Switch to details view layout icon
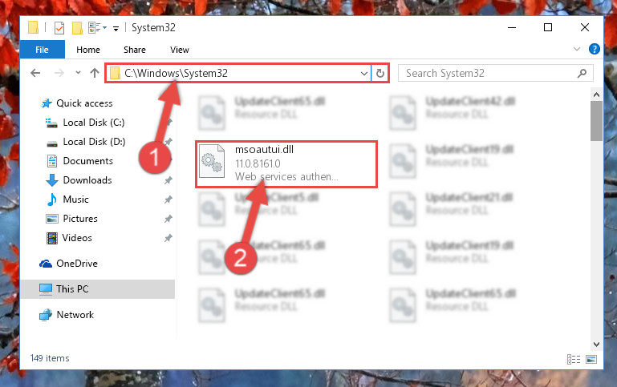This screenshot has width=617, height=387. [574, 359]
